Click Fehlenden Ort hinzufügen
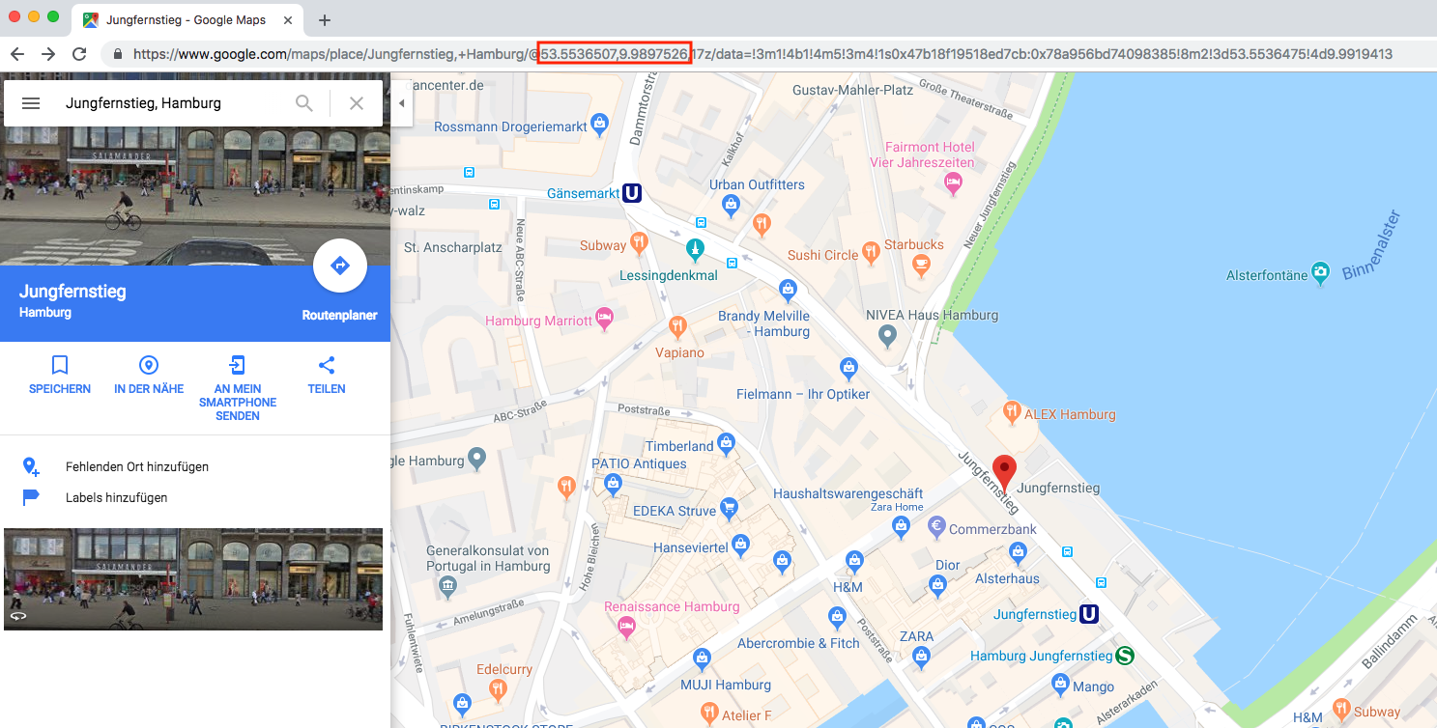Screen dimensions: 1437x728 [x=136, y=466]
